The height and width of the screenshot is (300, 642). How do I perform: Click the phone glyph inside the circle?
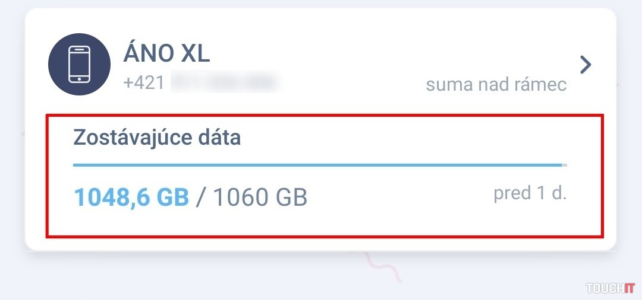[79, 64]
